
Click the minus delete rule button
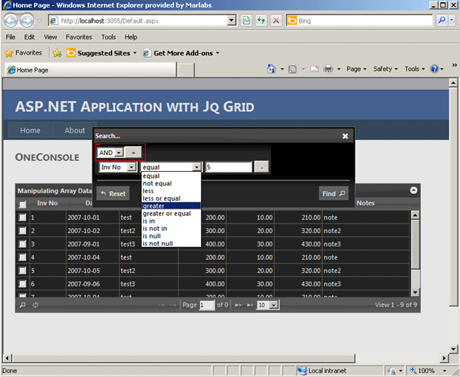click(x=261, y=167)
